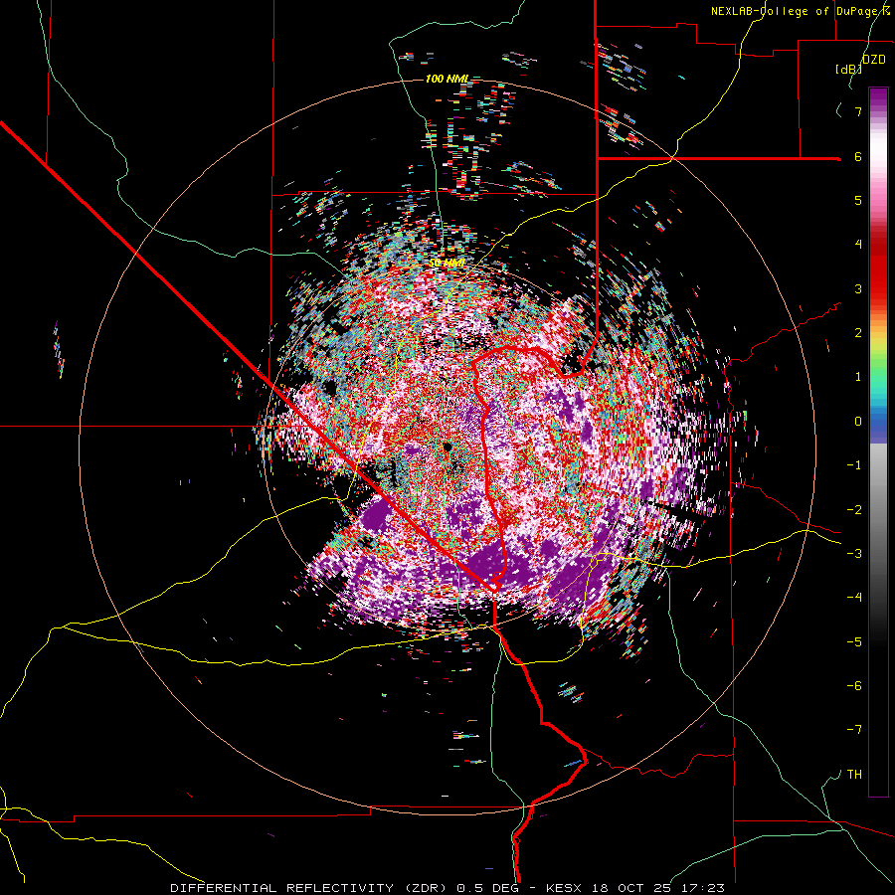Viewport: 895px width, 895px height.
Task: Click the TH label on the color scale
Action: (854, 775)
